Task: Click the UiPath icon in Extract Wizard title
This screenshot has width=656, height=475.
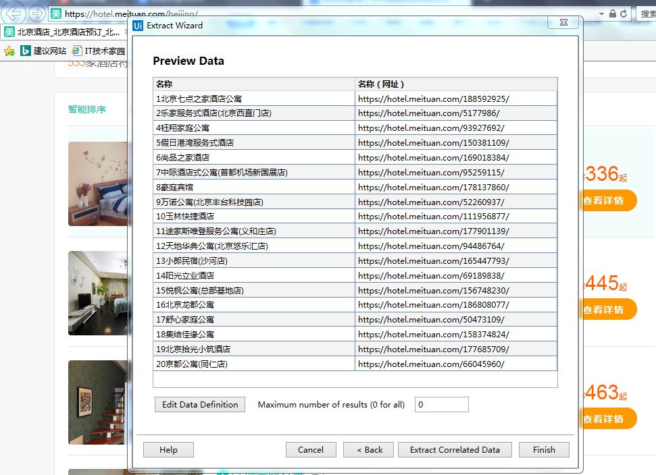Action: pos(138,26)
